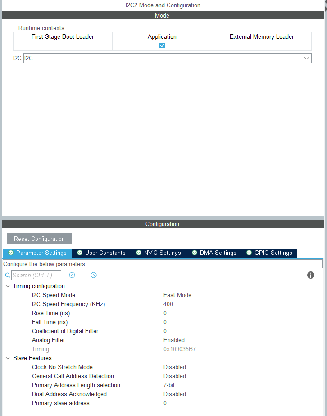The height and width of the screenshot is (416, 327).
Task: Open the I2C mode dropdown
Action: (x=168, y=58)
